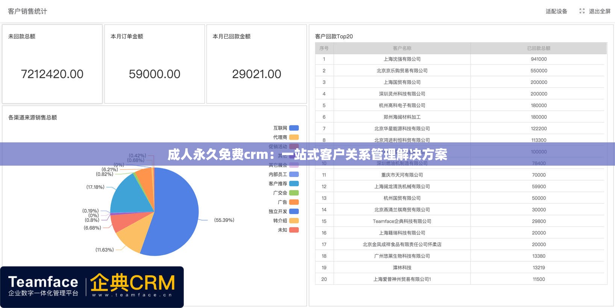
Task: Click 适配设备 in the header
Action: (556, 11)
